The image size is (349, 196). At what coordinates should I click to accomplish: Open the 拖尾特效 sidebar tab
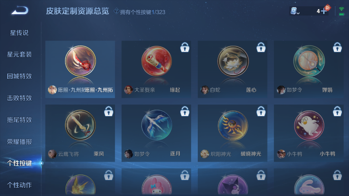pyautogui.click(x=19, y=120)
